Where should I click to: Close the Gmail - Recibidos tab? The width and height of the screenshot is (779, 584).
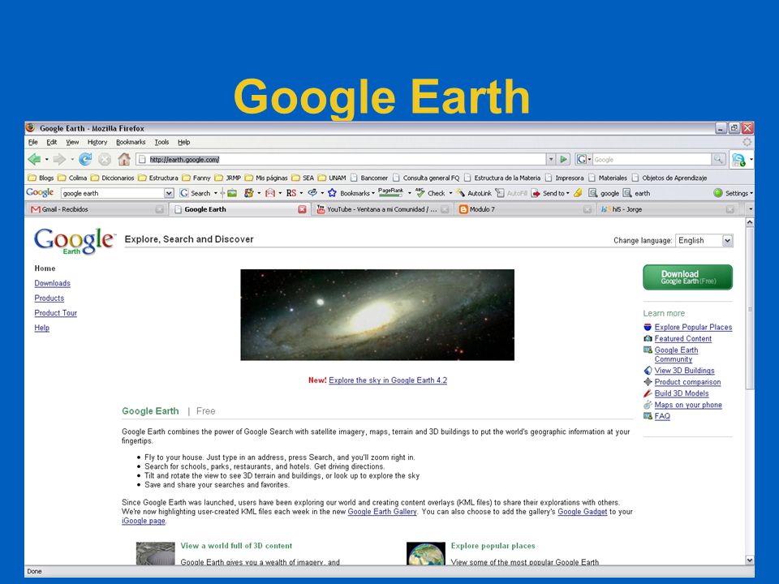[160, 209]
